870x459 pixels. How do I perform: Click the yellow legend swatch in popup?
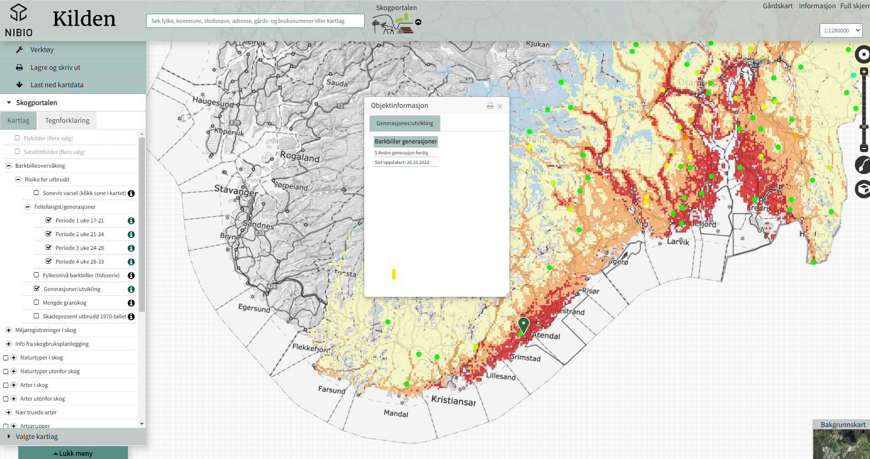(394, 274)
